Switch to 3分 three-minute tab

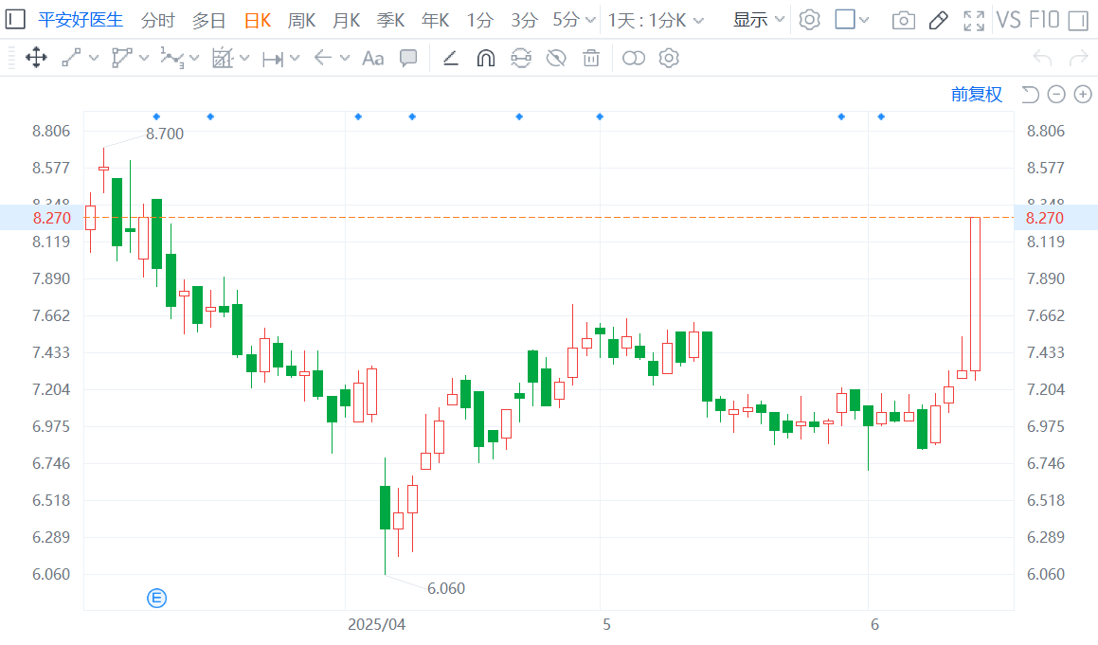tap(524, 20)
